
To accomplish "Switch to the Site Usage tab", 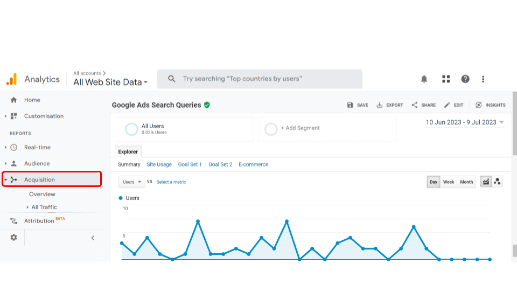I will click(159, 164).
